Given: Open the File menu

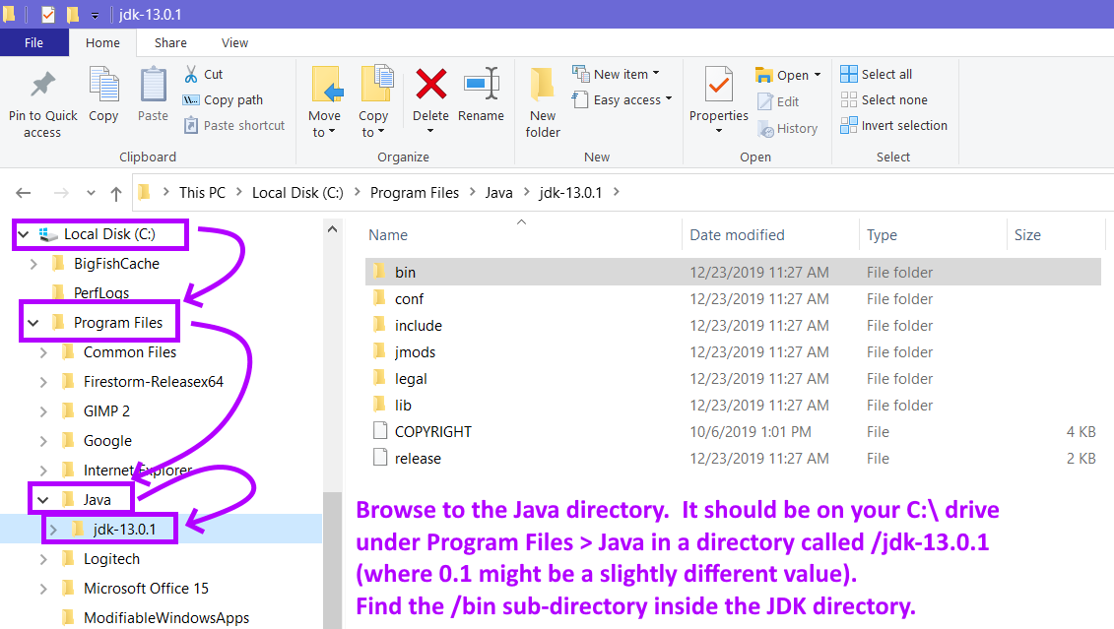Looking at the screenshot, I should click(34, 42).
